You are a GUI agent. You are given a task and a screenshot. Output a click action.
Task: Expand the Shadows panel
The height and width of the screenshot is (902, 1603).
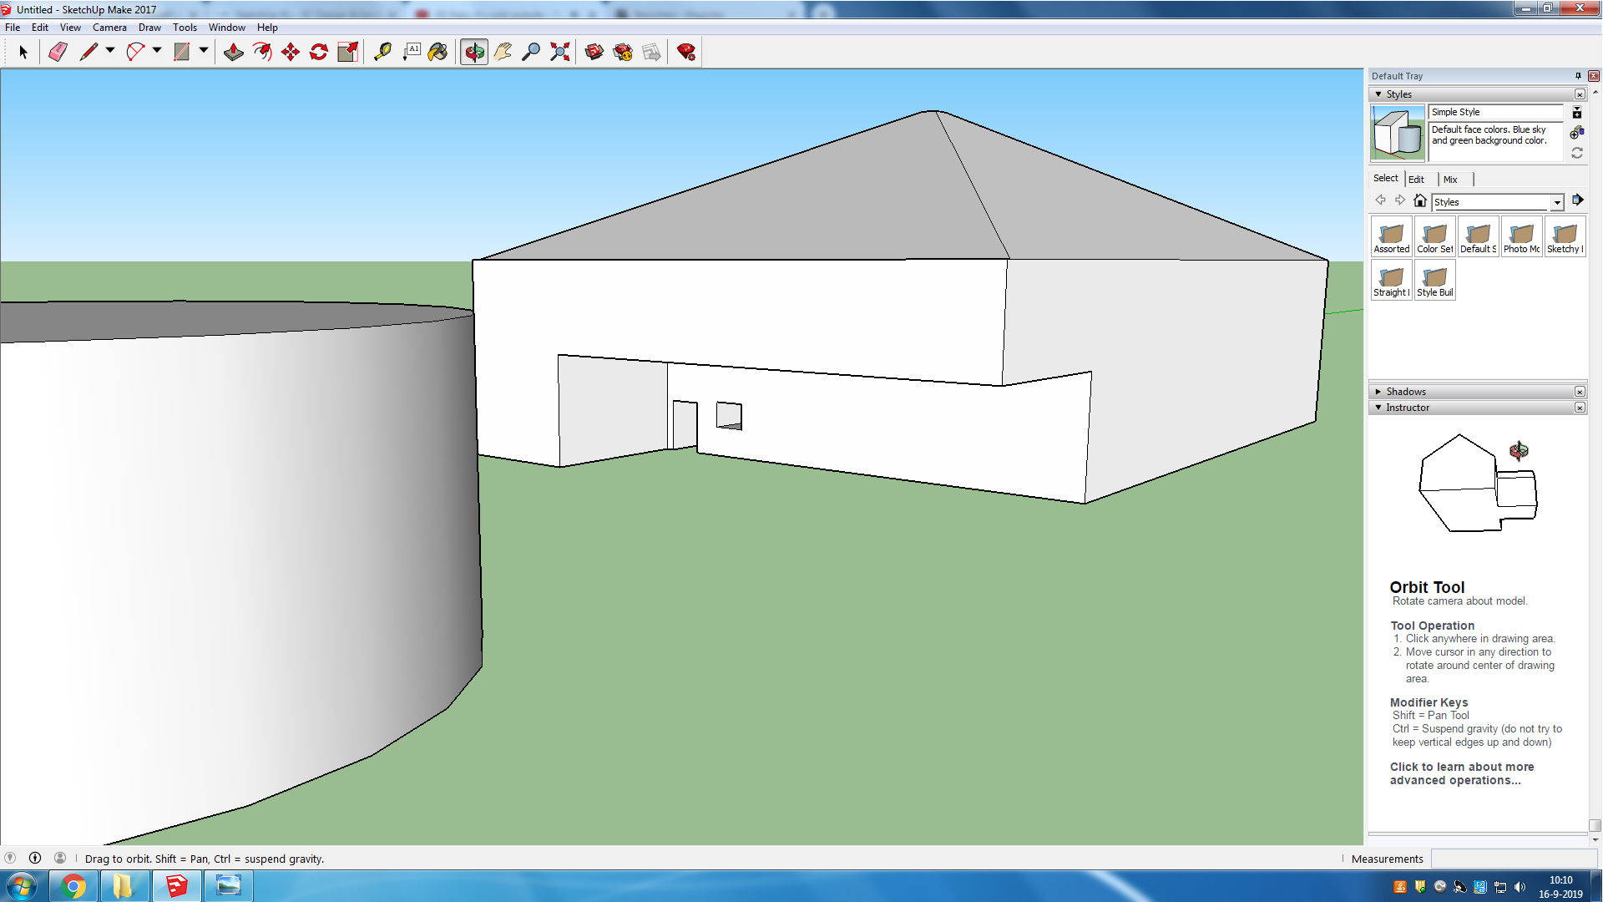tap(1378, 392)
